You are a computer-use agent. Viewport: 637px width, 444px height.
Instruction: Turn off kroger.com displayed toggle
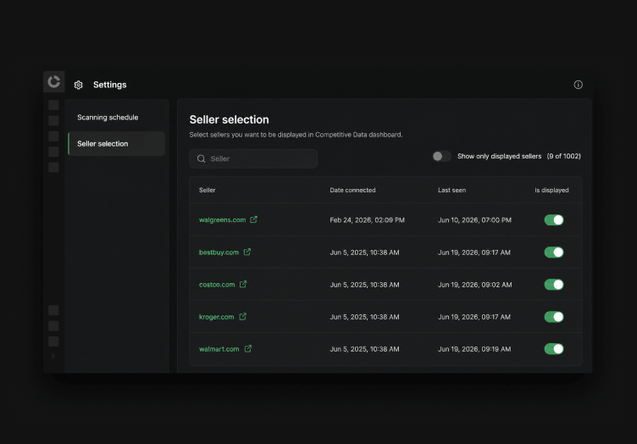coord(554,317)
